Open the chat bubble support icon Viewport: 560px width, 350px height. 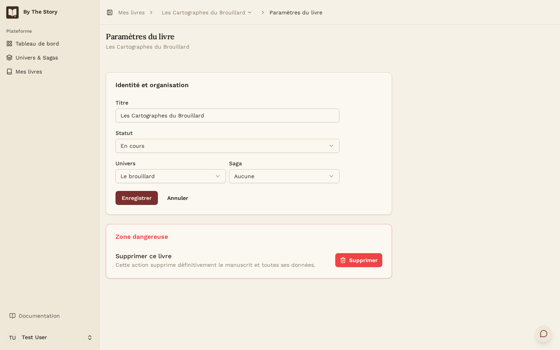(x=544, y=334)
